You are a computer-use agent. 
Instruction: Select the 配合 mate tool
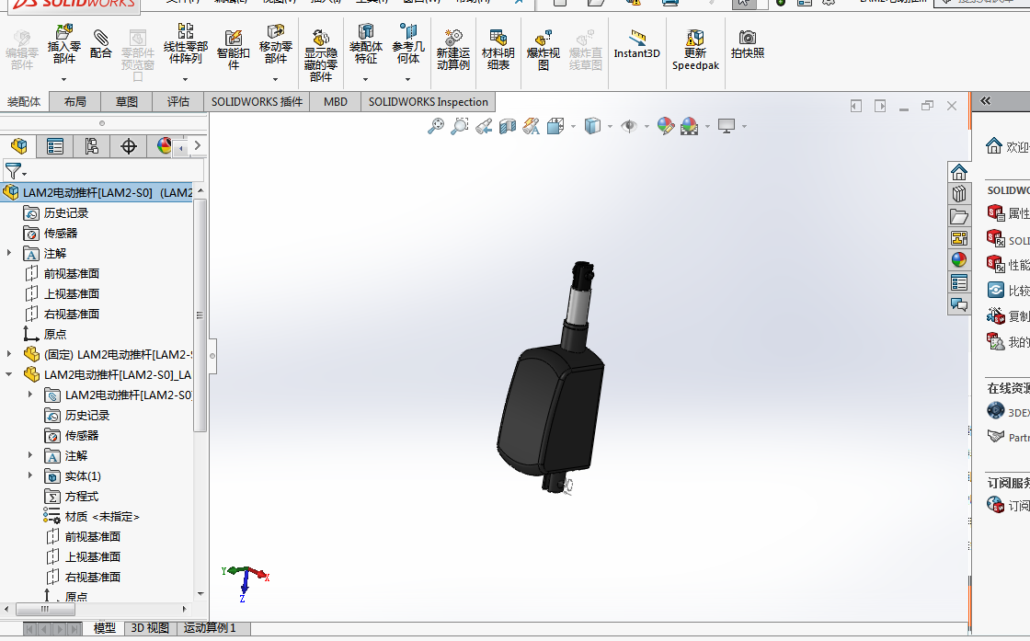click(x=100, y=44)
